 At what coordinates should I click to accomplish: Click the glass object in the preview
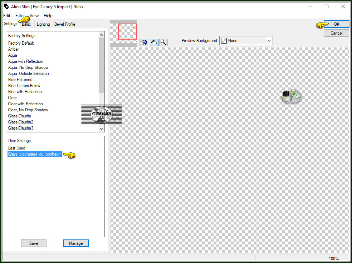[292, 97]
